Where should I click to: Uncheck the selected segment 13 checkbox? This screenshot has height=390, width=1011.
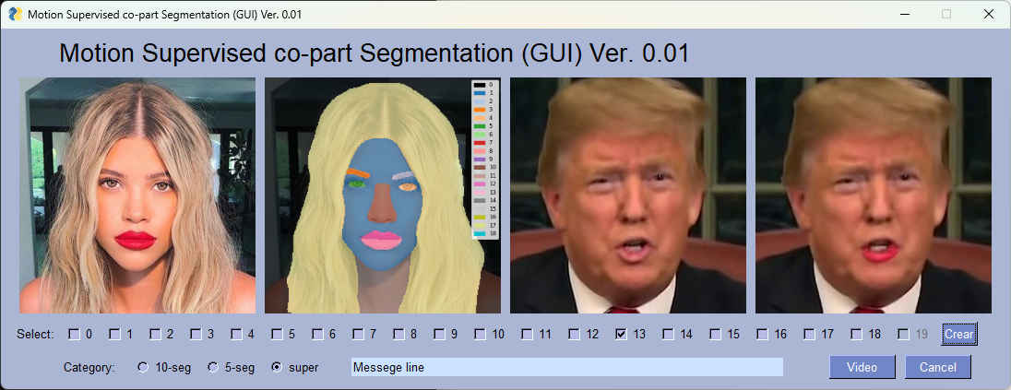point(622,334)
